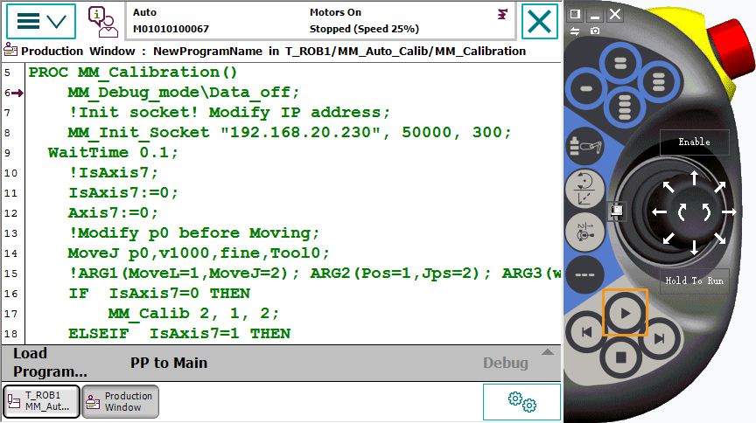
Task: Push joystick up arrow
Action: [694, 177]
